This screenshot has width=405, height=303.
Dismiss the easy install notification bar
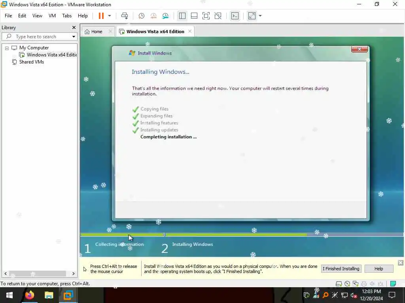[x=401, y=263]
